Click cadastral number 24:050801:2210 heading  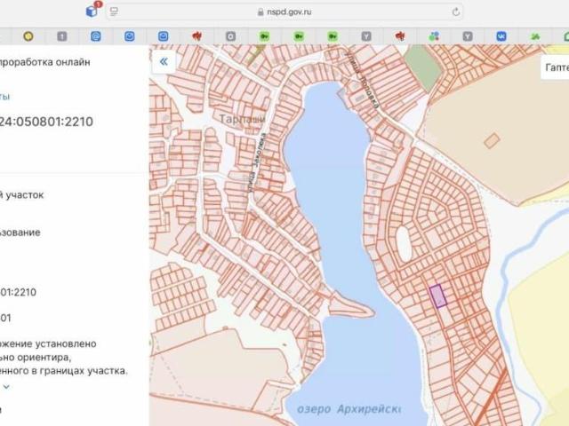pos(46,122)
